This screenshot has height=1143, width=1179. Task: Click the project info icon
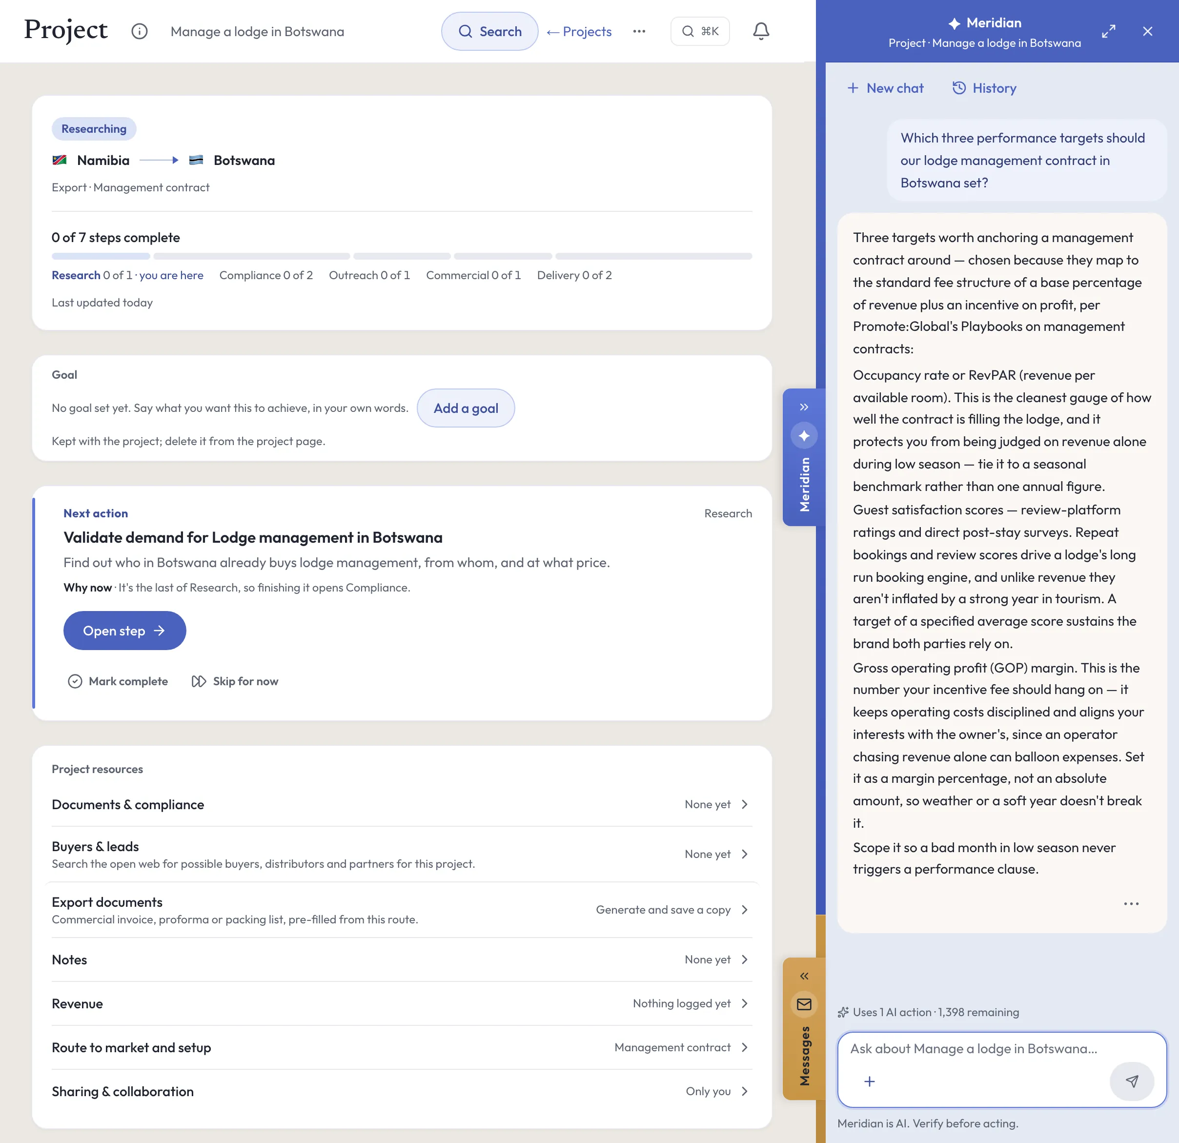point(139,31)
